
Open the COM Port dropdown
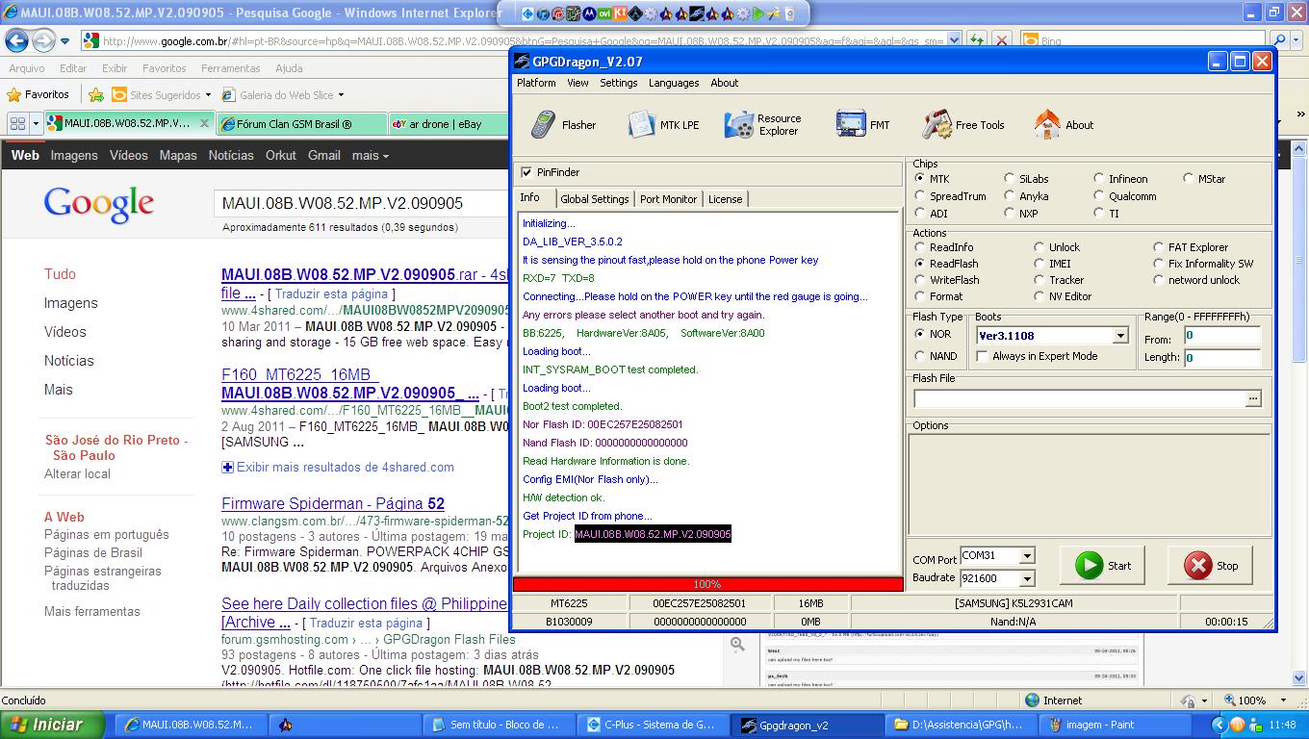(1027, 556)
